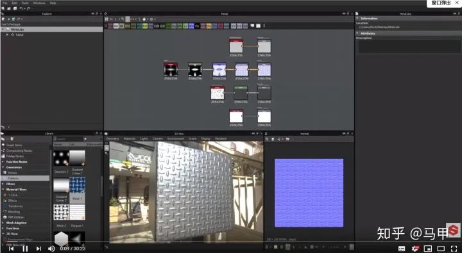
Task: Toggle video subtitles
Action: (402, 249)
